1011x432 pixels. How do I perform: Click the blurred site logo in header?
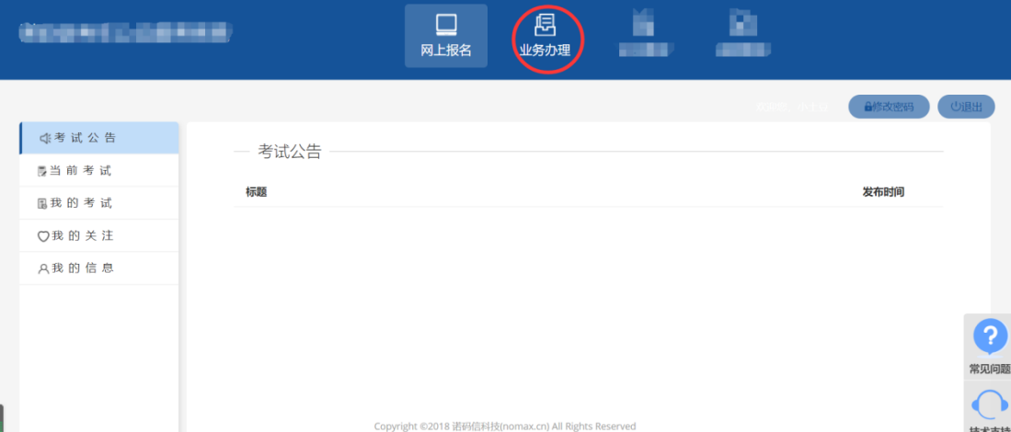coord(125,34)
